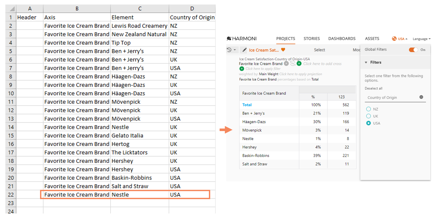Open the Language dropdown
The width and height of the screenshot is (435, 216).
coord(421,39)
